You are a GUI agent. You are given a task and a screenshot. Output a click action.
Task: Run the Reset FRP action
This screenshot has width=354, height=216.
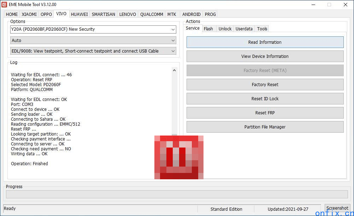coord(265,113)
